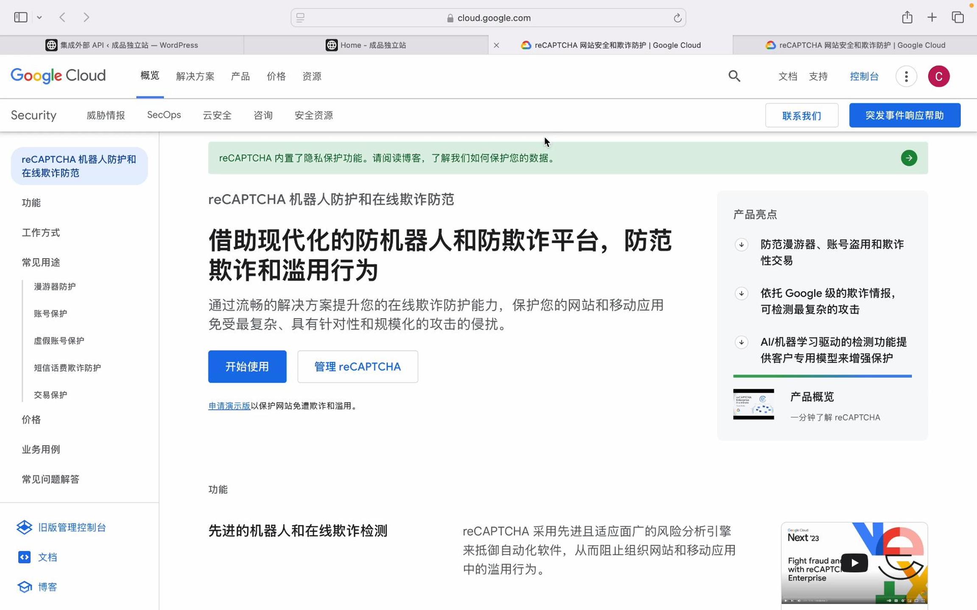The image size is (977, 610).
Task: Click the search magnifier icon
Action: tap(734, 76)
